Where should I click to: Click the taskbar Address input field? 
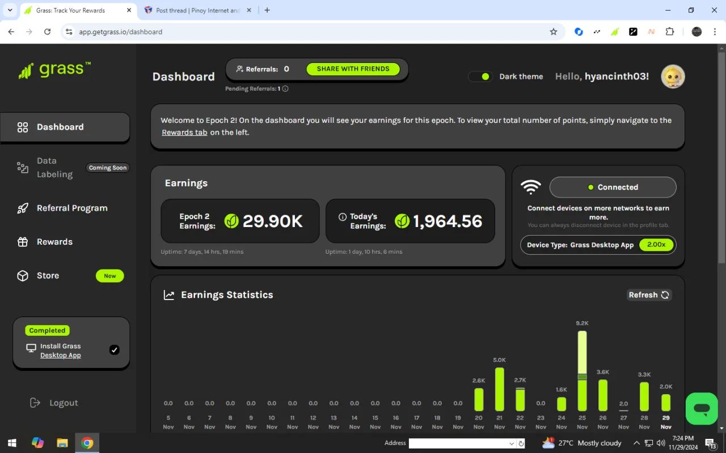pos(459,443)
